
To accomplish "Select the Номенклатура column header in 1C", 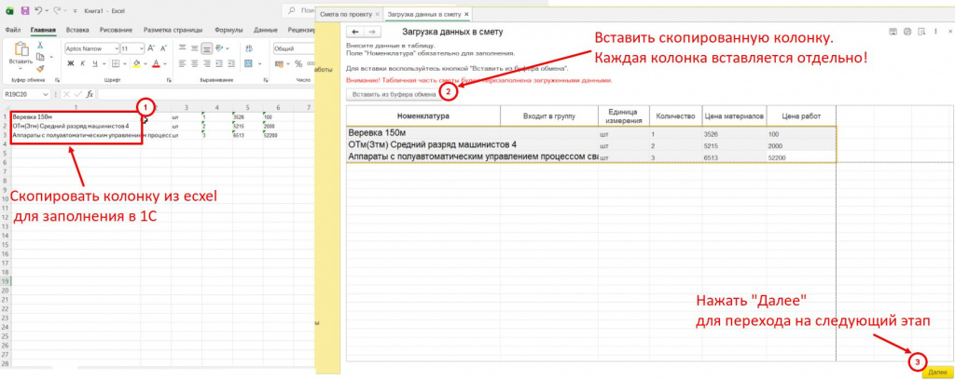I will click(422, 115).
